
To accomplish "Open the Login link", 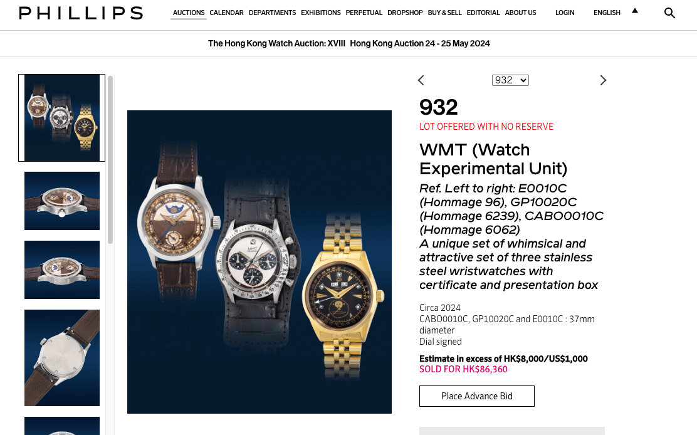I will [565, 13].
